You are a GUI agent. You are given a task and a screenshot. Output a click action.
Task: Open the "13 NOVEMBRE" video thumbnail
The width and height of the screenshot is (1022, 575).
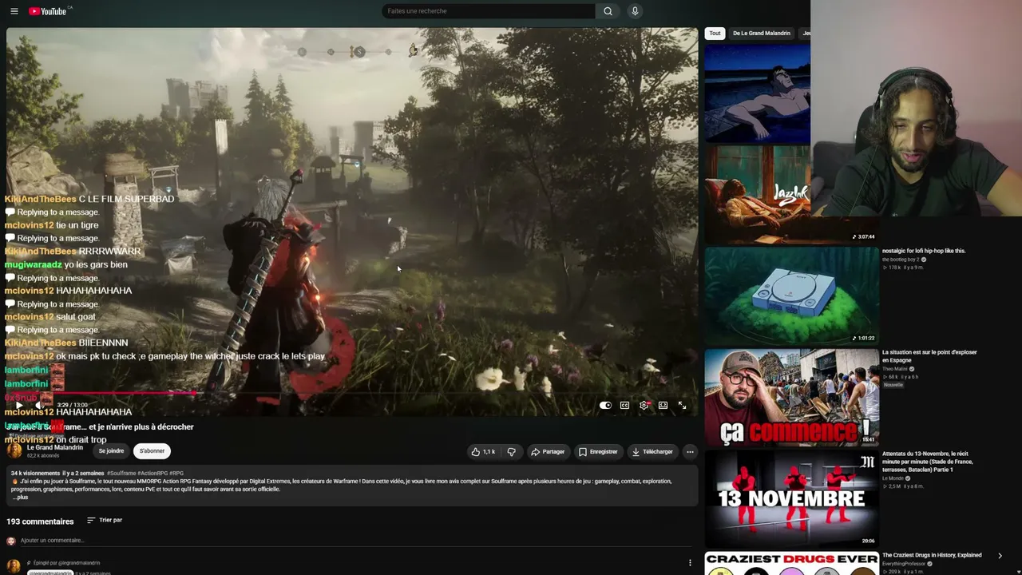tap(791, 498)
